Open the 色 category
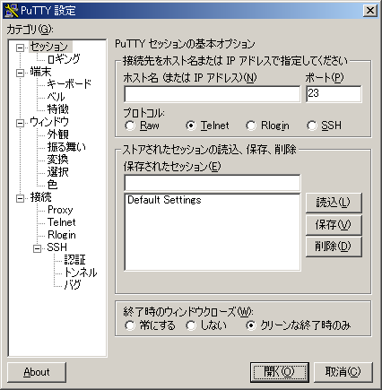 pyautogui.click(x=52, y=185)
